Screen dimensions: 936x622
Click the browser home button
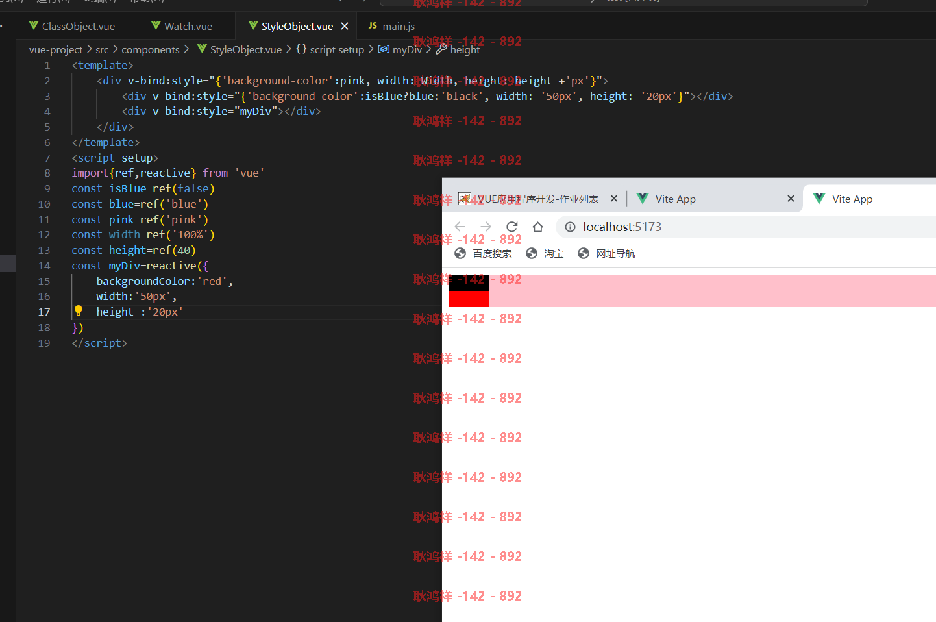537,227
